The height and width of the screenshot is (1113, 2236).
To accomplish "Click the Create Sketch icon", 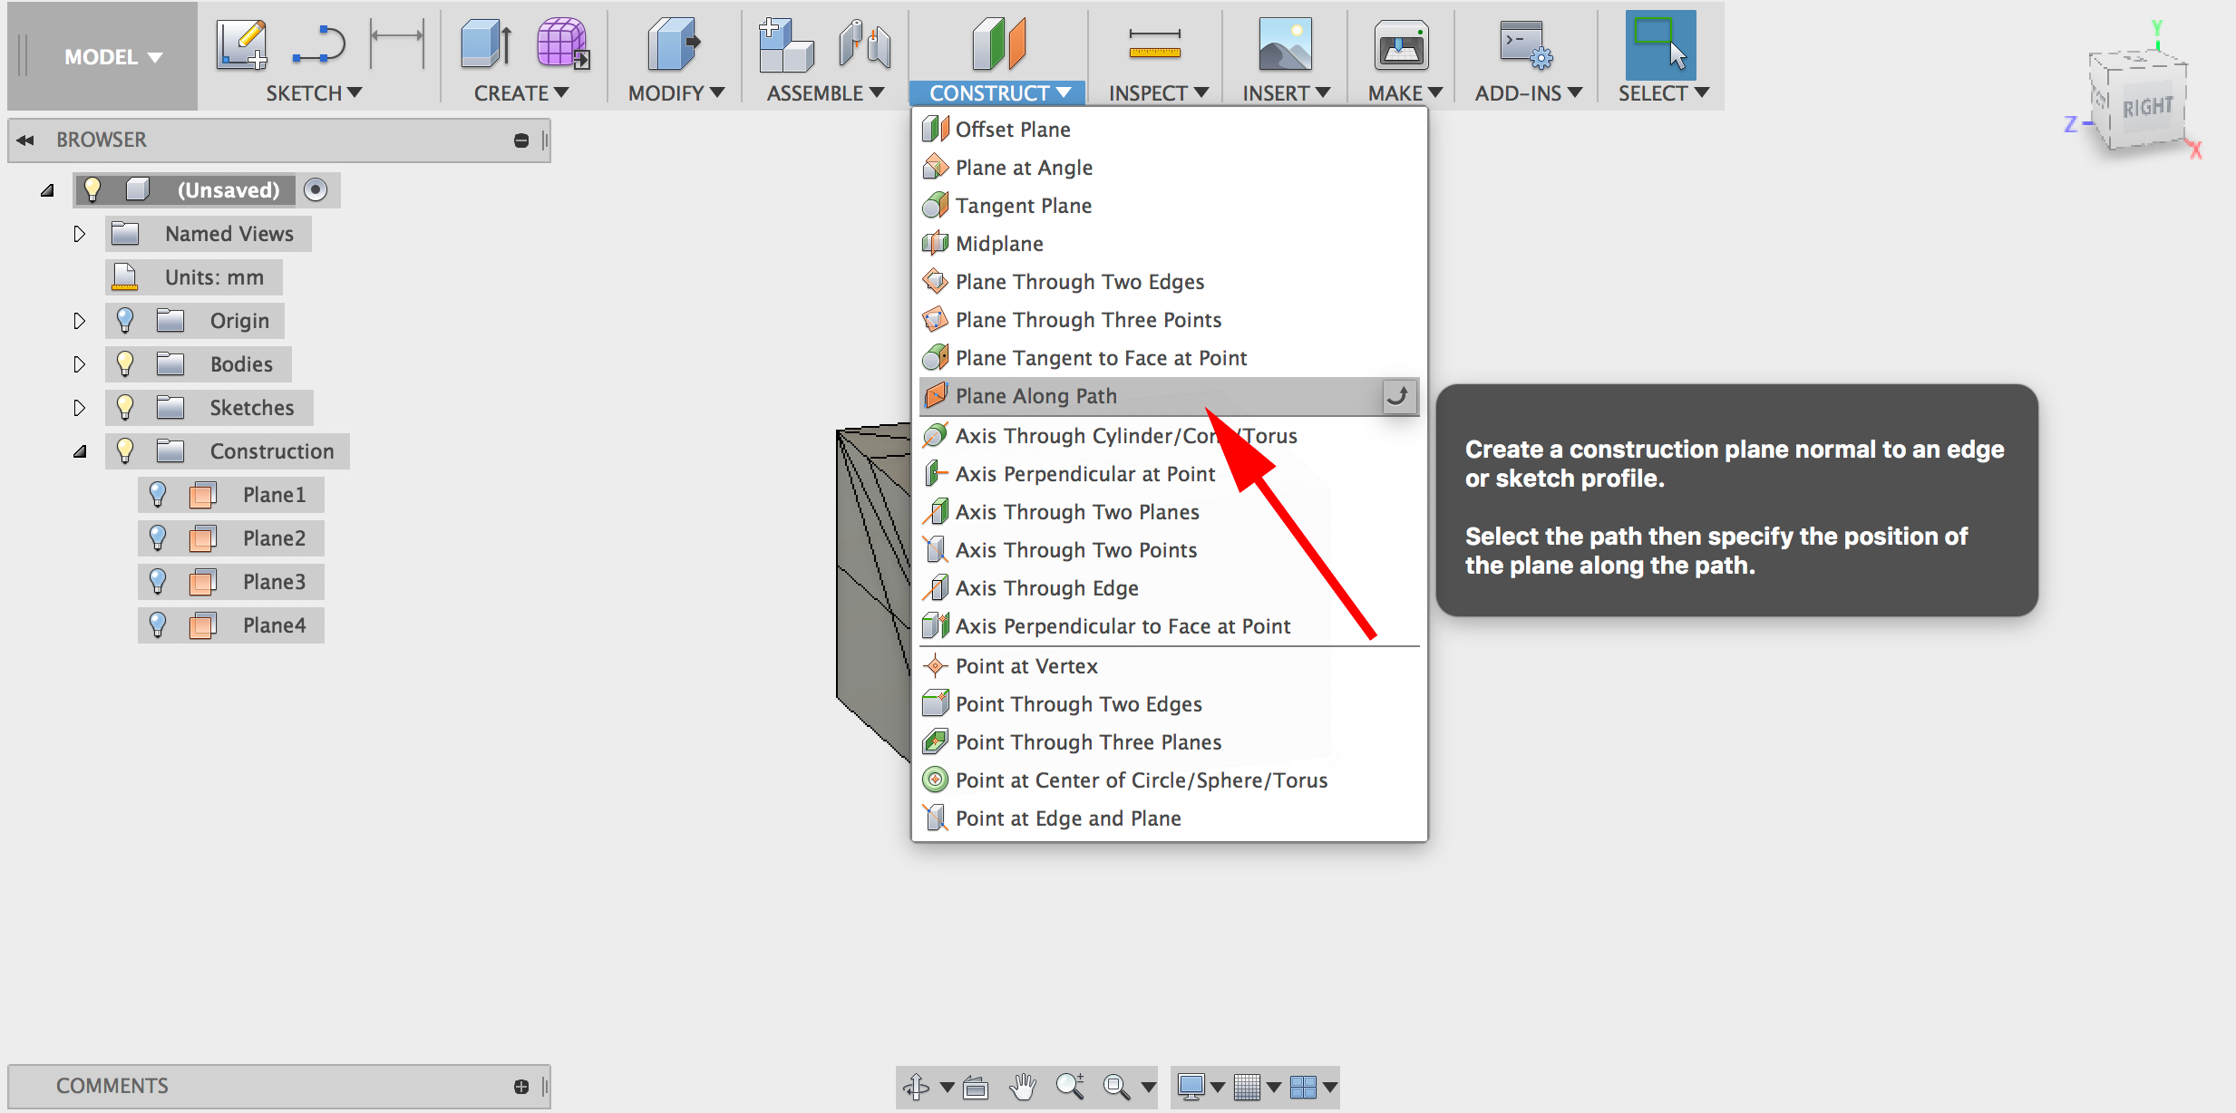I will pyautogui.click(x=241, y=44).
